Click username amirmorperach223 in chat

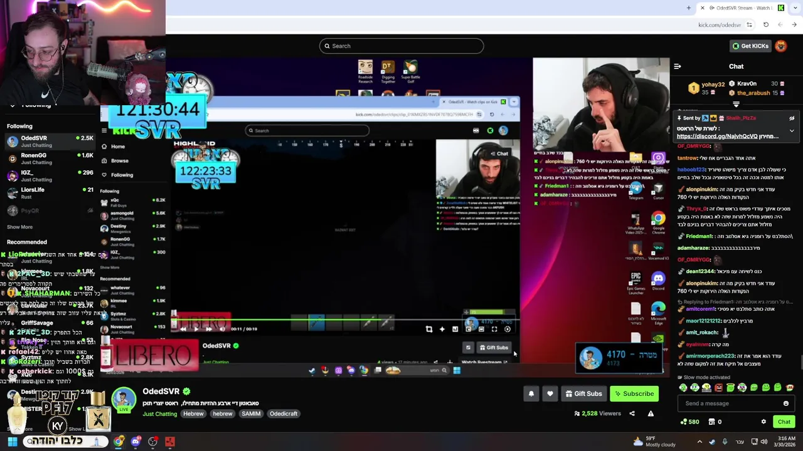pyautogui.click(x=710, y=356)
